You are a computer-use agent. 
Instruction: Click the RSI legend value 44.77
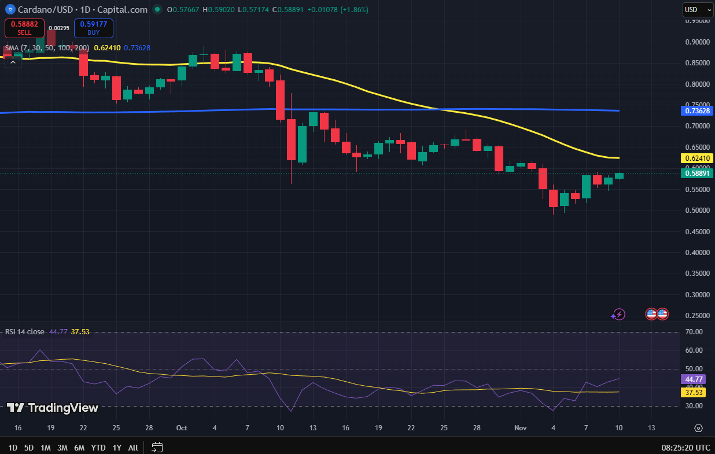click(x=58, y=331)
